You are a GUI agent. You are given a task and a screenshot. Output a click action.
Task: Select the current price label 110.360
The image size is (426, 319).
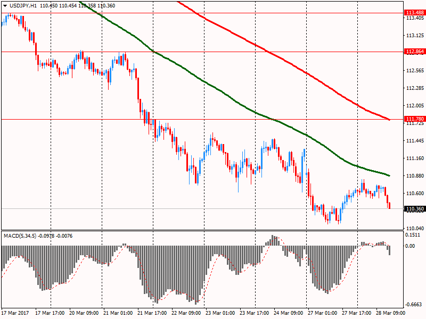415,208
